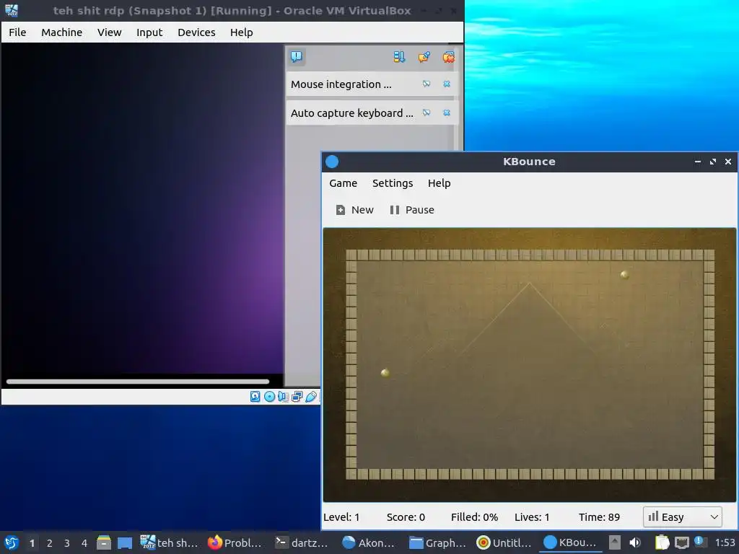Viewport: 739px width, 554px height.
Task: Click the update notifier tray icon
Action: (700, 542)
